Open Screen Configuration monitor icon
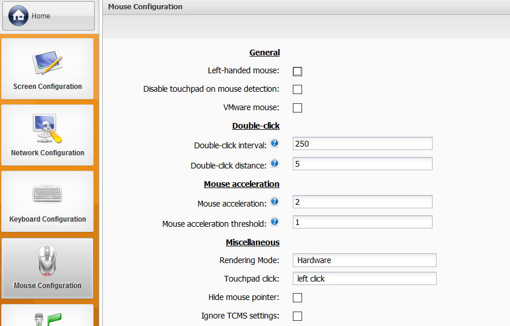The width and height of the screenshot is (510, 326). pos(47,62)
